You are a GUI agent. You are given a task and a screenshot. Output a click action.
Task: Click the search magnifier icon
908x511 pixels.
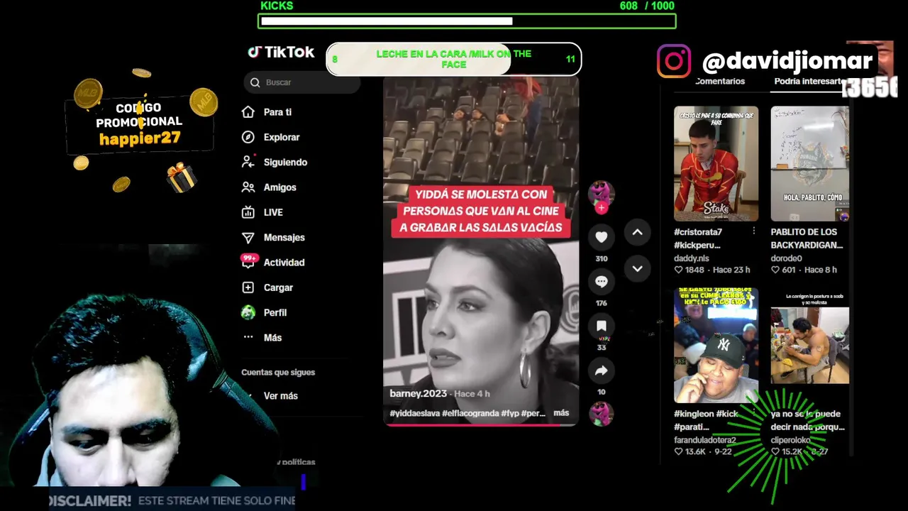[255, 82]
